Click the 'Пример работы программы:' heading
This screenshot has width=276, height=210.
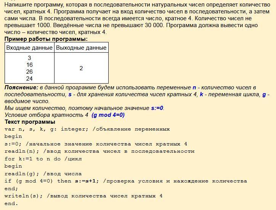coord(46,39)
